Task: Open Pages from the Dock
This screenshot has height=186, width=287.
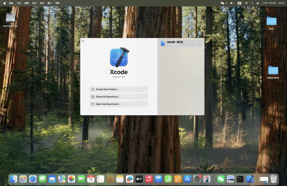Action: point(178,179)
